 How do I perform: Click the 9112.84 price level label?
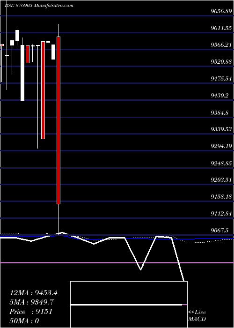point(221,214)
